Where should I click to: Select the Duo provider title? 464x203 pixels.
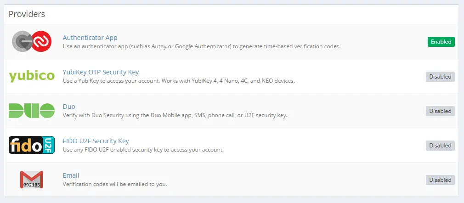[69, 107]
